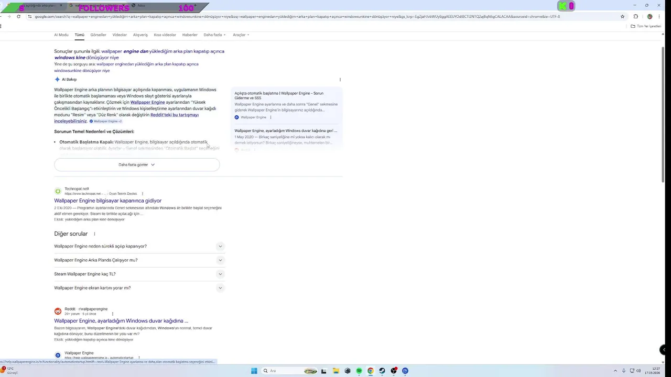Select the Haberler results tab
Screen dimensions: 671x377
pos(190,35)
